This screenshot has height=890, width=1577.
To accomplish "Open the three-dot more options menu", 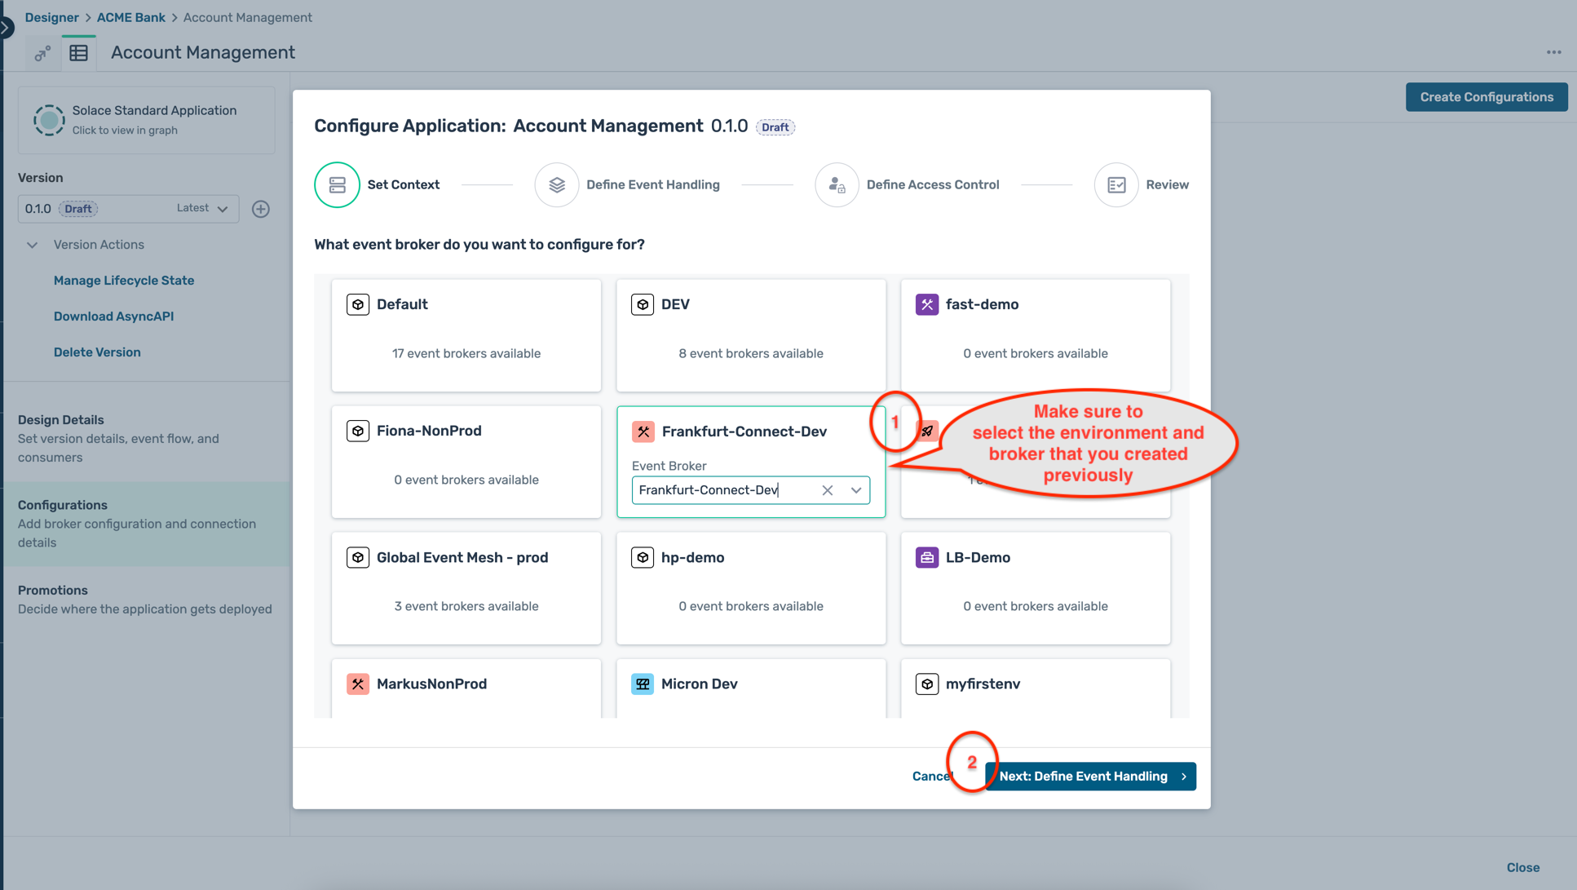I will point(1553,52).
